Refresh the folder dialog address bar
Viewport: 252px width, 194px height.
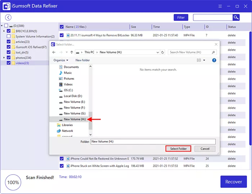pyautogui.click(x=163, y=52)
